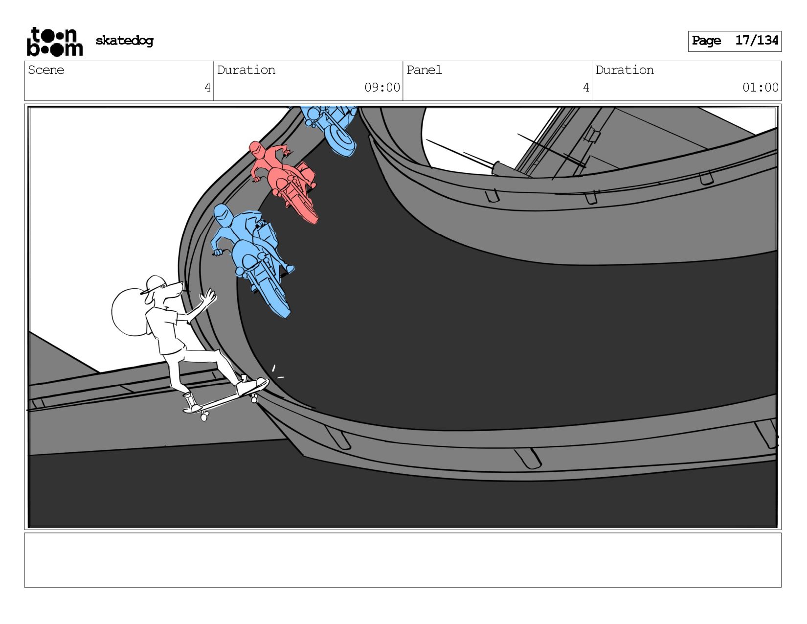Click the scene duration value '09:00'
This screenshot has height=624, width=807.
[382, 88]
